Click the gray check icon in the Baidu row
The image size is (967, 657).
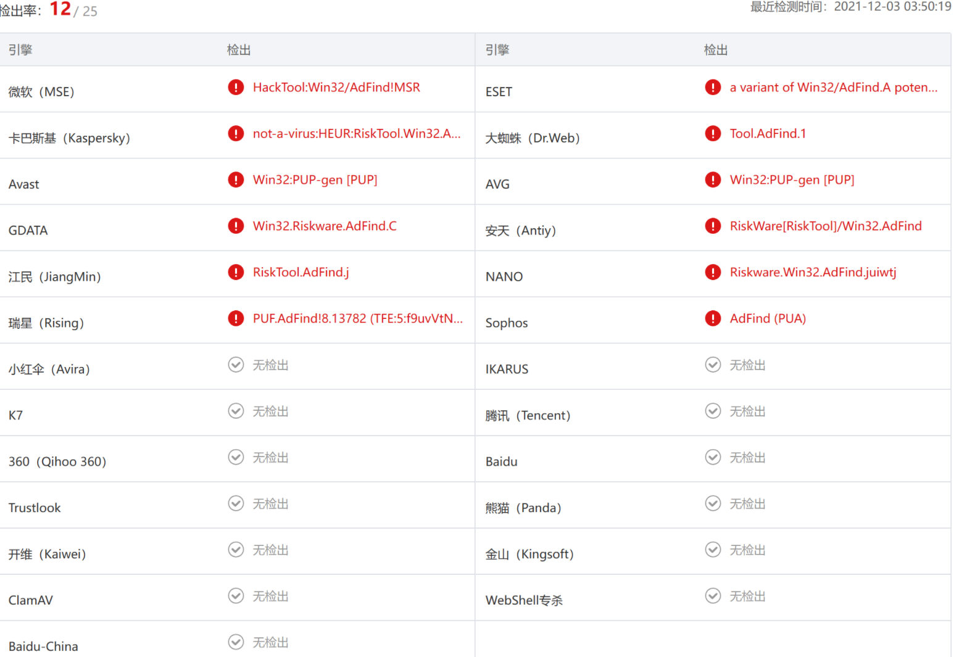pos(713,457)
